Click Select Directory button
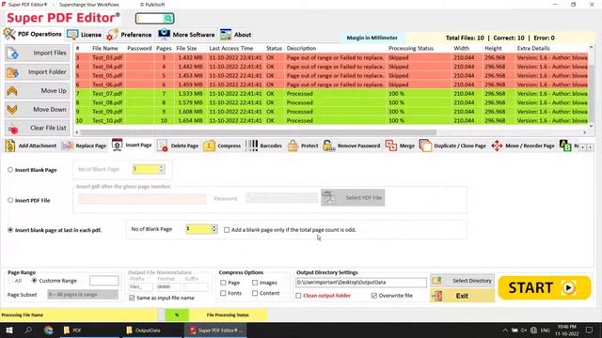The height and width of the screenshot is (338, 602). coord(462,281)
